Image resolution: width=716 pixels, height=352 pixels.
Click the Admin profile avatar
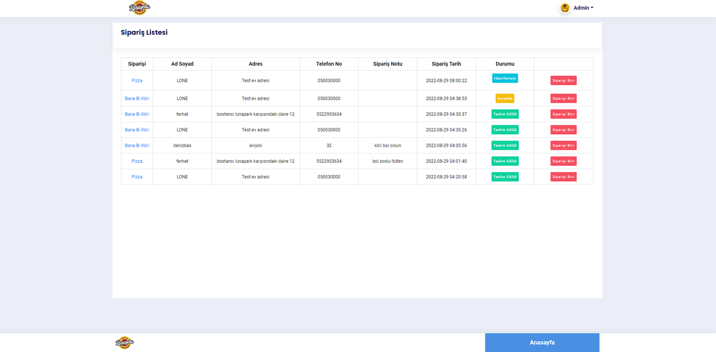(x=565, y=8)
